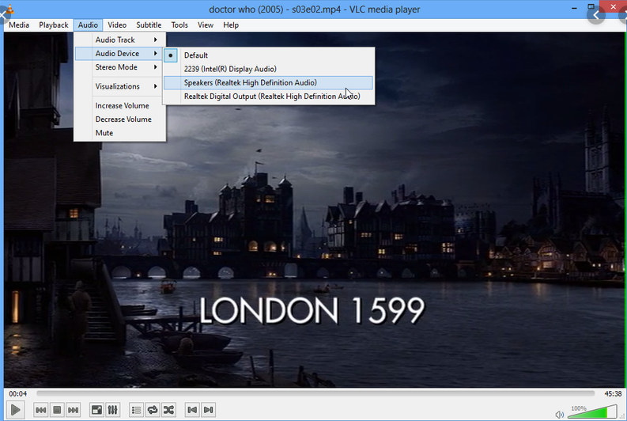Screen dimensions: 627x421
Task: Click the speaker mute icon
Action: (x=560, y=413)
